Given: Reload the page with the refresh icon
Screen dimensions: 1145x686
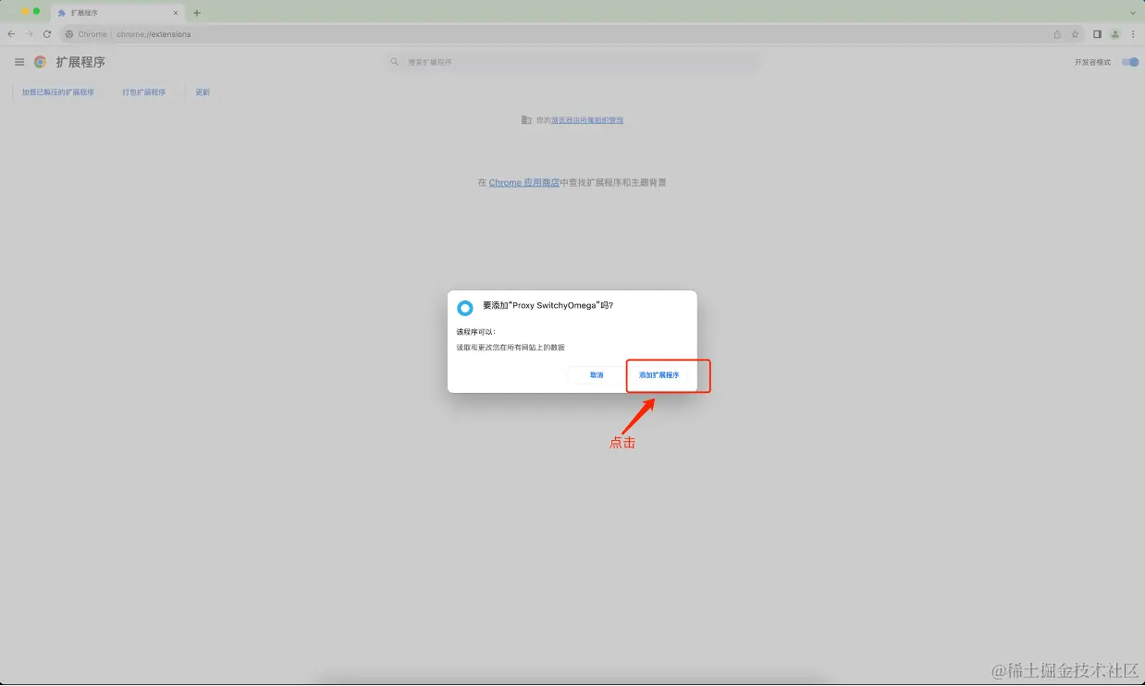Looking at the screenshot, I should (47, 34).
